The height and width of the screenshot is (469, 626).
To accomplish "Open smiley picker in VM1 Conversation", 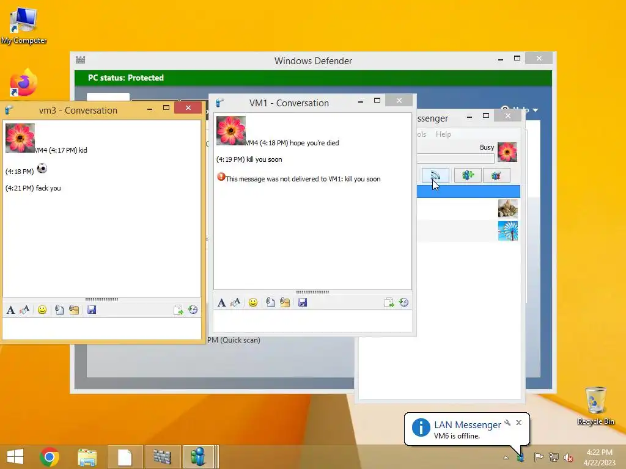I will pos(252,303).
